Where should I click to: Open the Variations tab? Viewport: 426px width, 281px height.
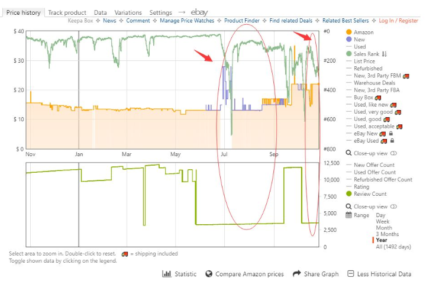tap(128, 12)
